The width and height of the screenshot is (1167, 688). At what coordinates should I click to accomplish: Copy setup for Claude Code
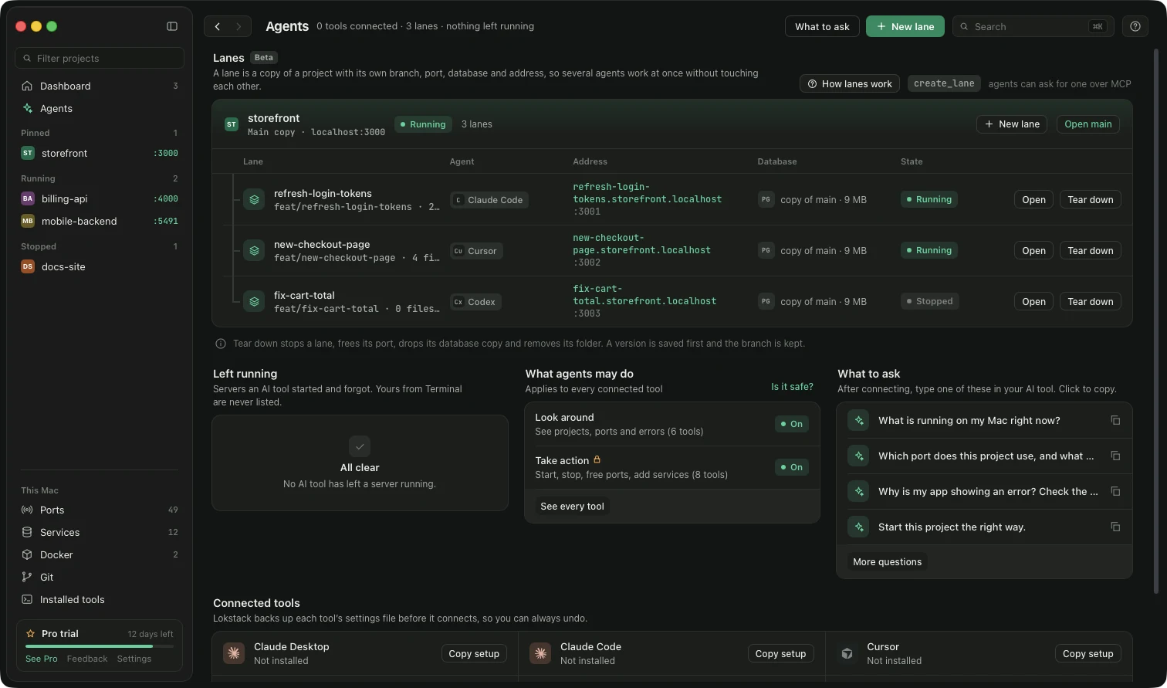pyautogui.click(x=780, y=653)
